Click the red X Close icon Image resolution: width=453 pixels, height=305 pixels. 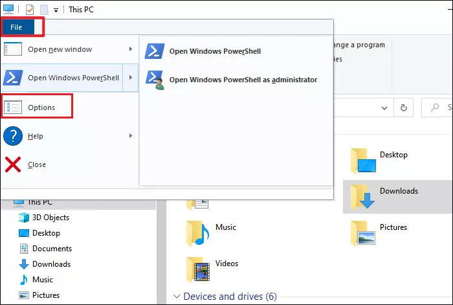click(13, 164)
